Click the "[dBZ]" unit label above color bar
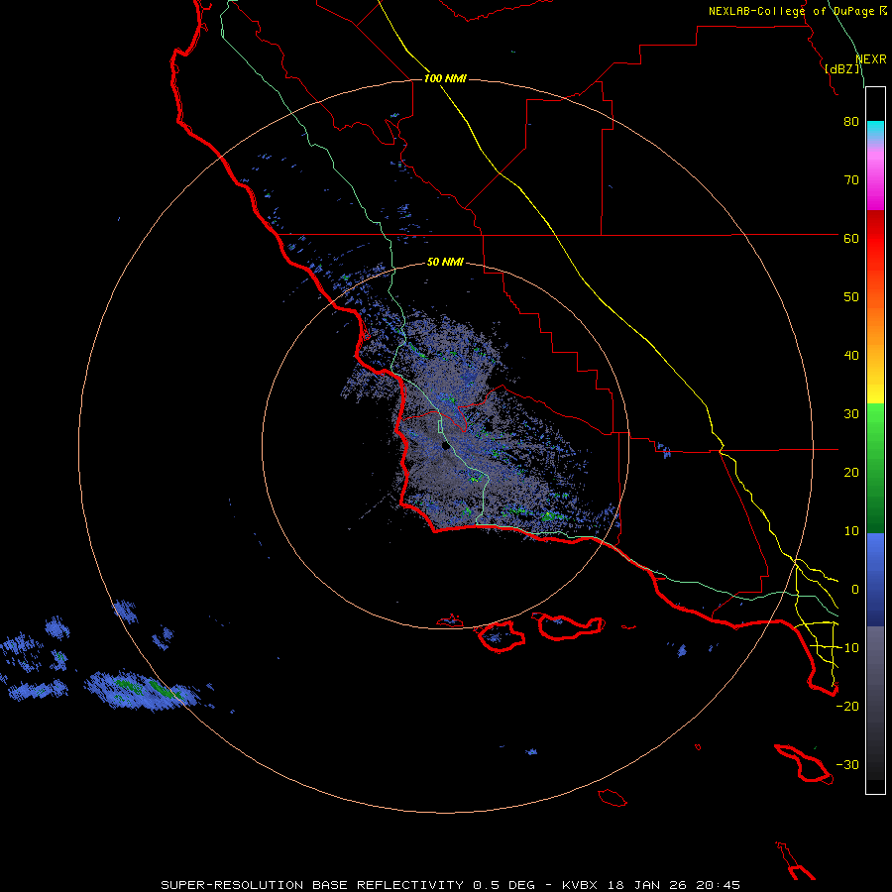This screenshot has width=892, height=892. [x=841, y=68]
